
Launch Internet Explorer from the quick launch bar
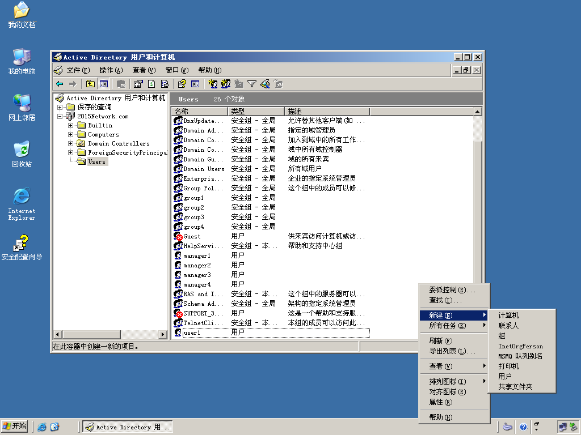(x=42, y=427)
